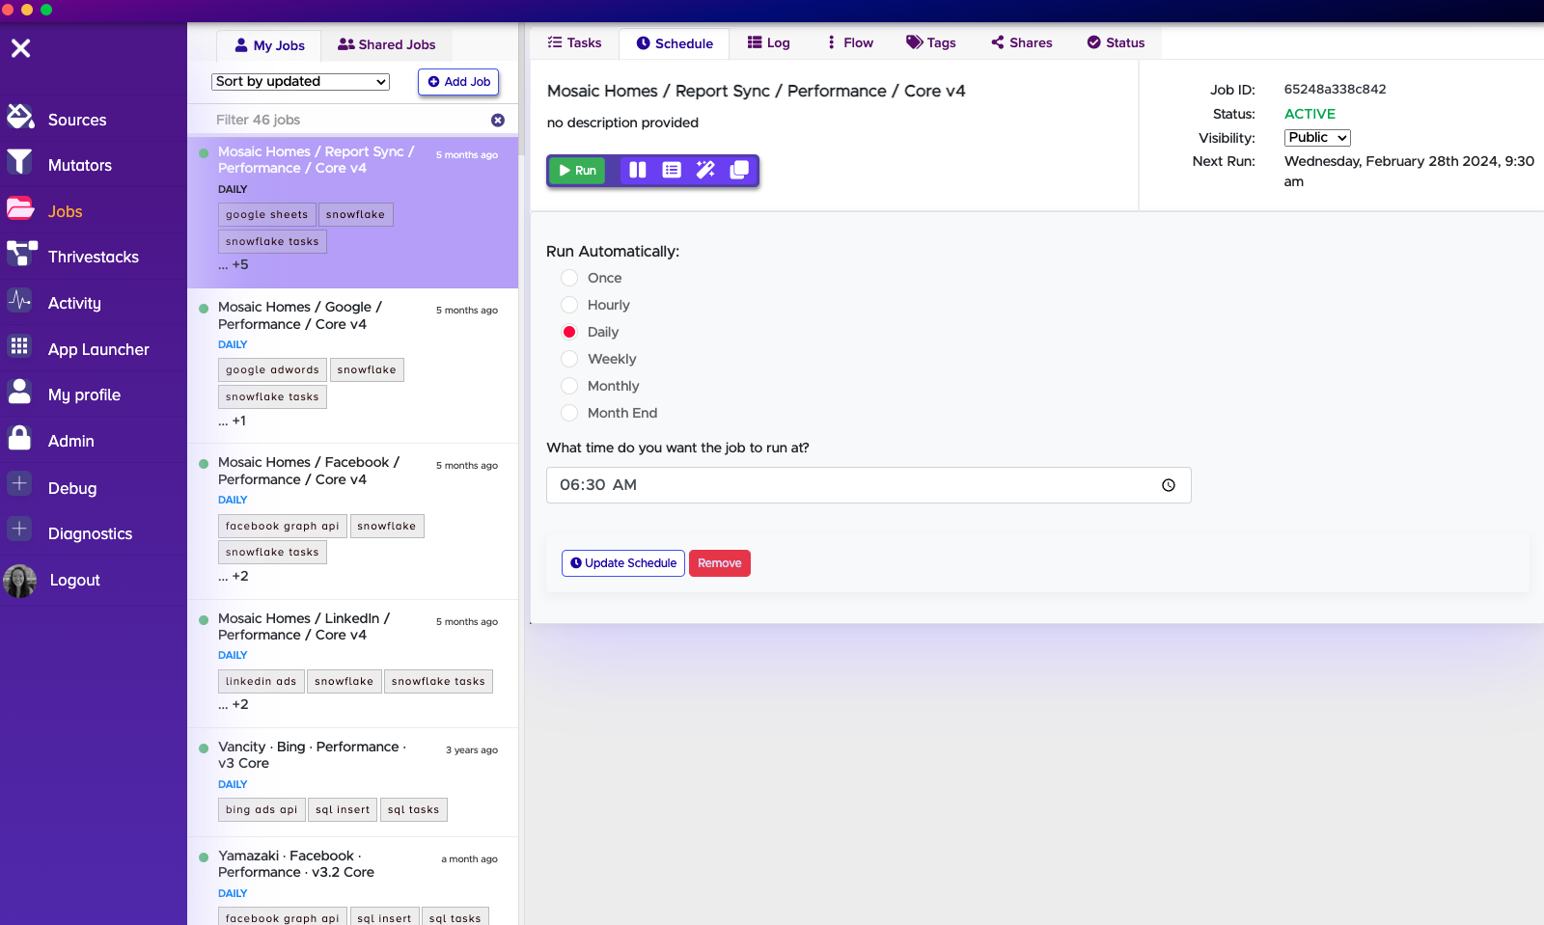Clear the job filter with the X icon
The image size is (1544, 925).
click(x=498, y=120)
